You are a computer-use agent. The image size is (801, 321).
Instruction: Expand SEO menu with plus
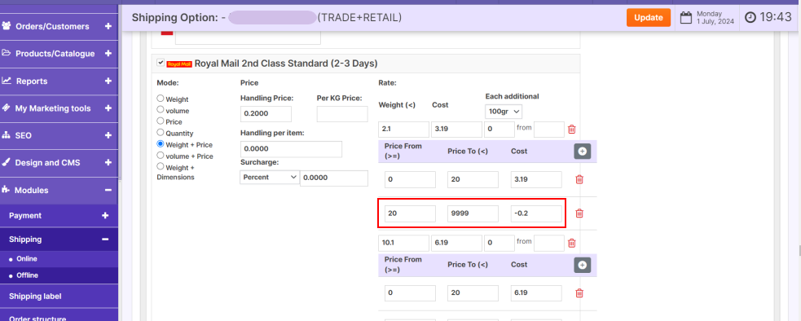click(x=108, y=135)
